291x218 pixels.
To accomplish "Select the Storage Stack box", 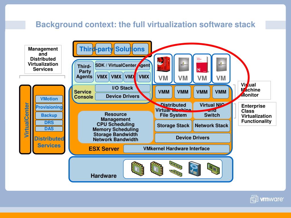I will [x=173, y=126].
